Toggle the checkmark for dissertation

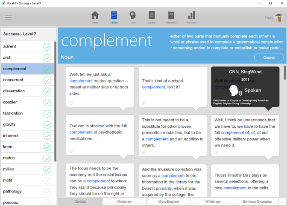(x=47, y=91)
